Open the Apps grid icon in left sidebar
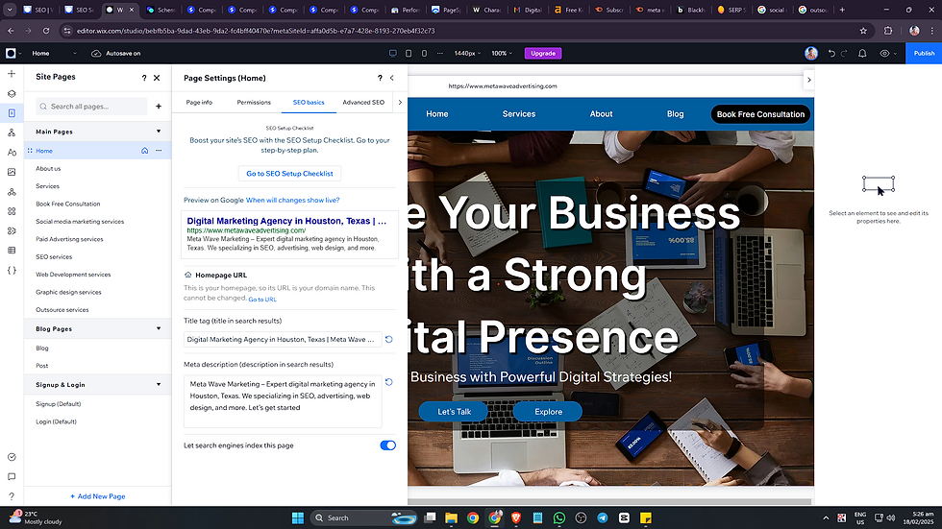The height and width of the screenshot is (529, 942). (12, 211)
